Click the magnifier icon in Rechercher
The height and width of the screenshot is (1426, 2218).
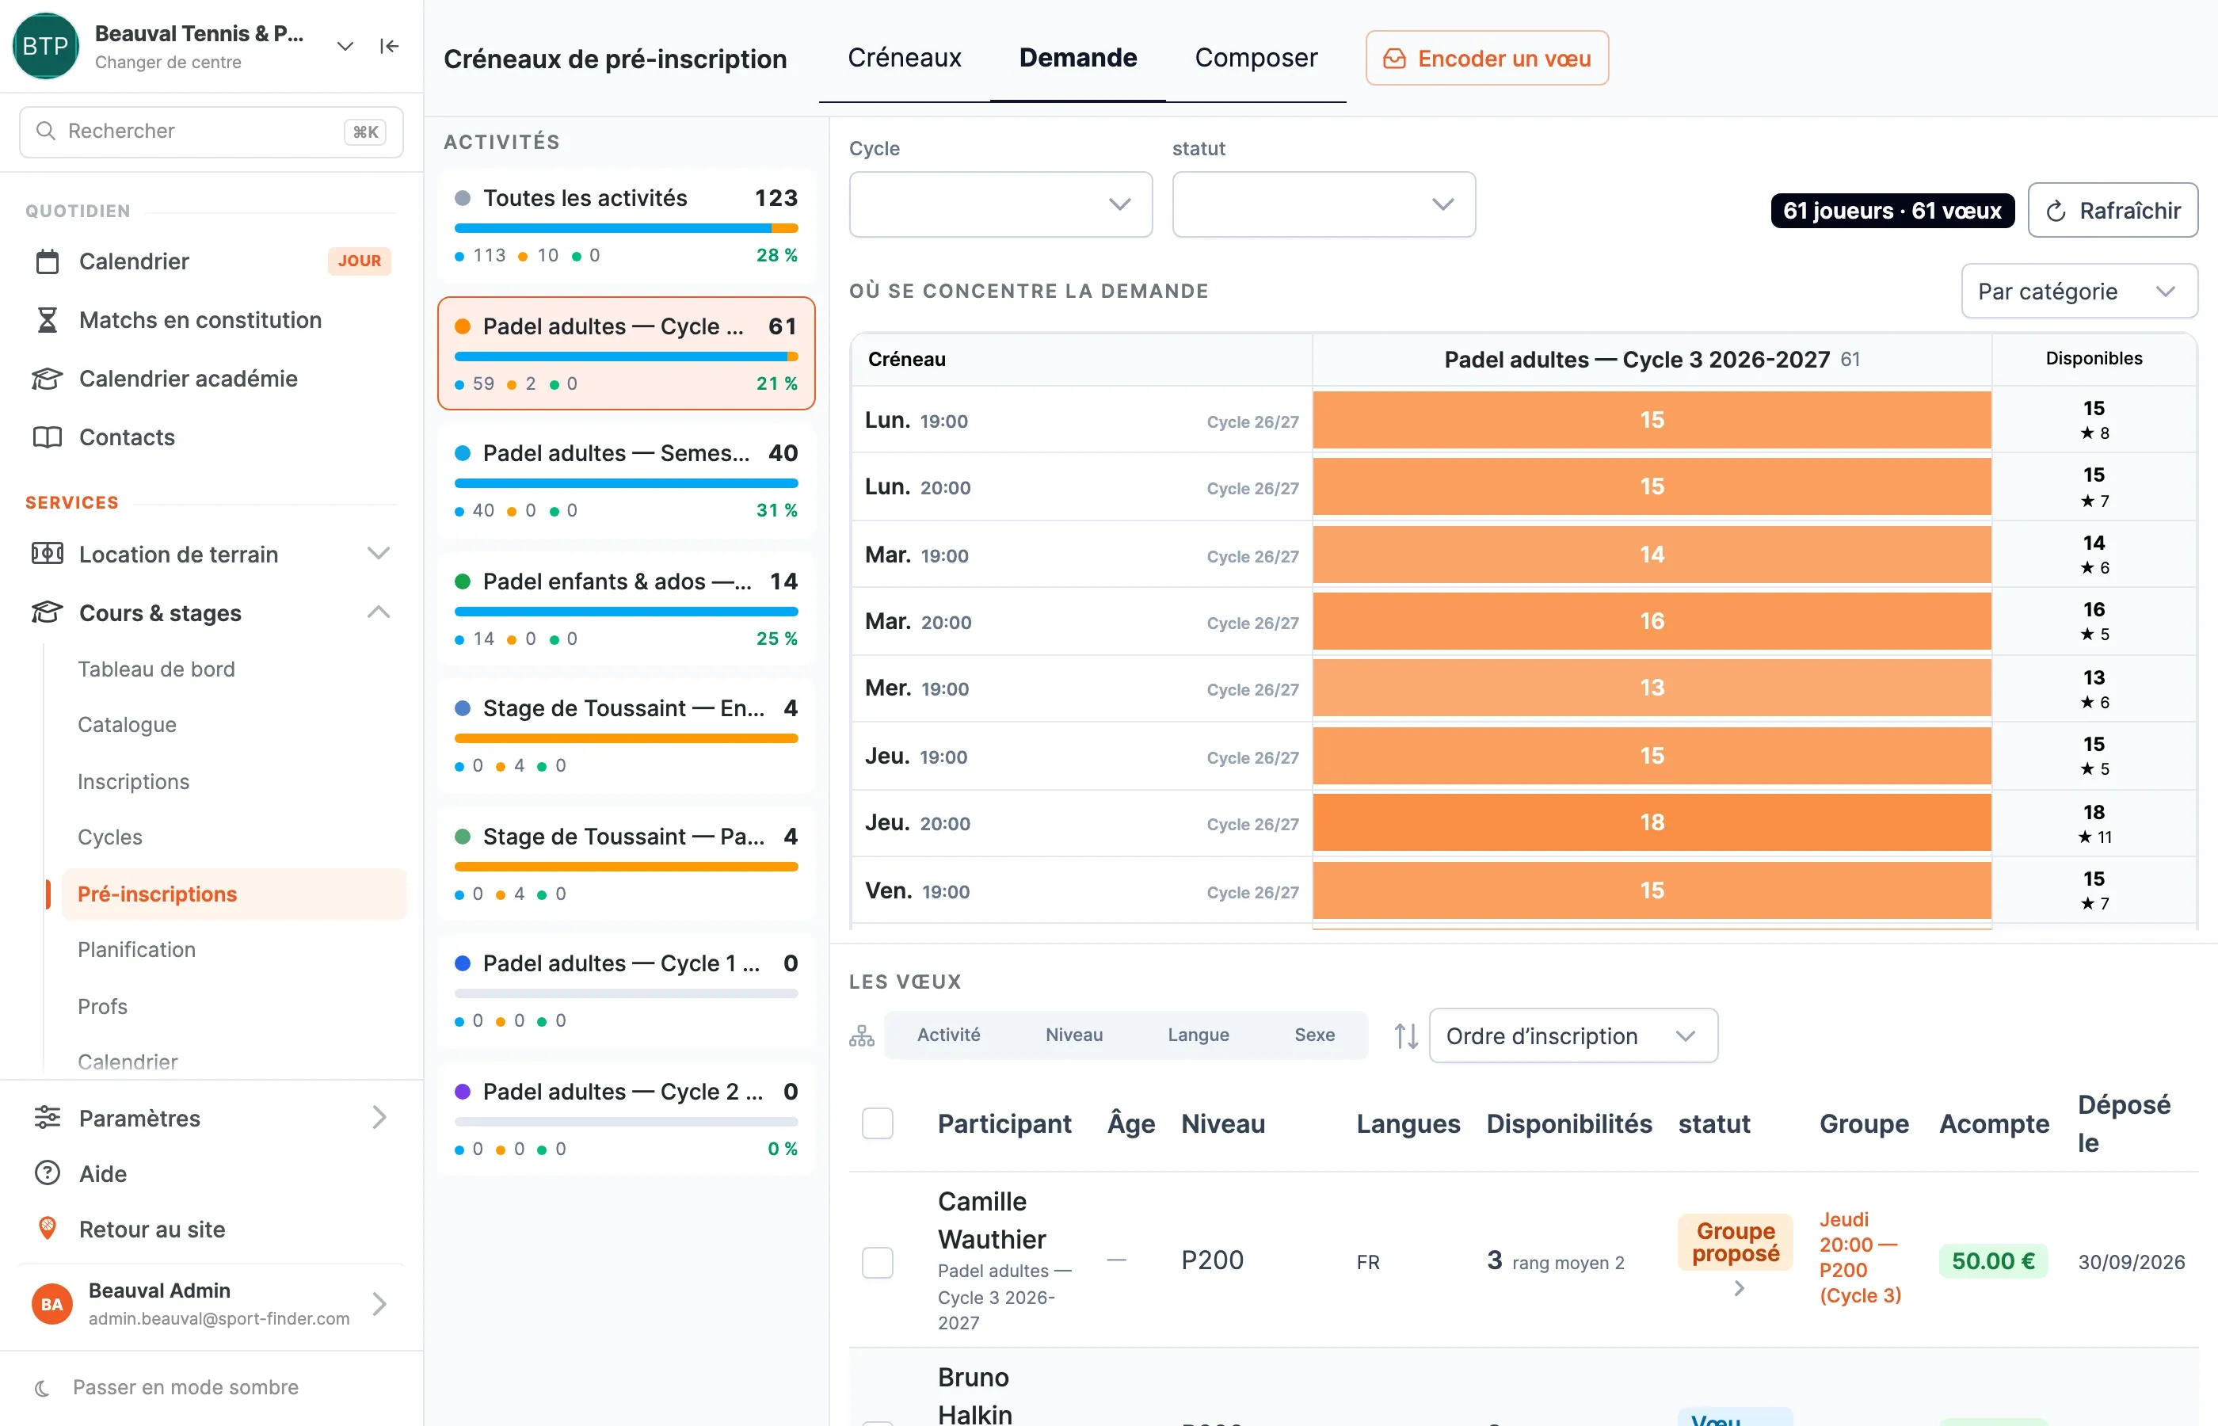pyautogui.click(x=45, y=131)
